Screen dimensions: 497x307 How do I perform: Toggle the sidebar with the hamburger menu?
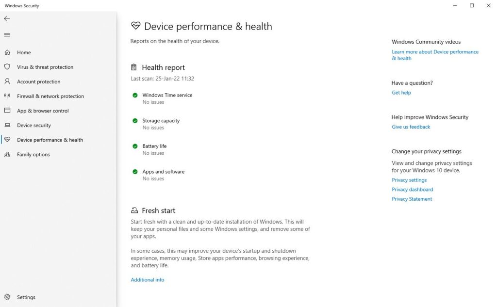tap(7, 34)
